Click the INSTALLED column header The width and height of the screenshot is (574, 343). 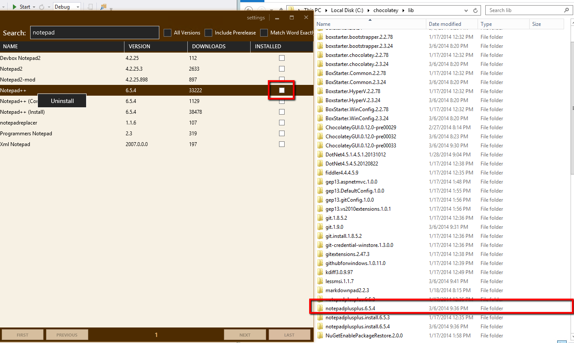tap(282, 47)
